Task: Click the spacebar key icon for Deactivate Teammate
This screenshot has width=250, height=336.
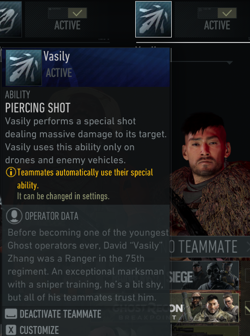Action: [x=10, y=314]
